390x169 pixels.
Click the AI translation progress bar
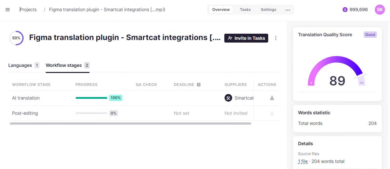(x=91, y=98)
